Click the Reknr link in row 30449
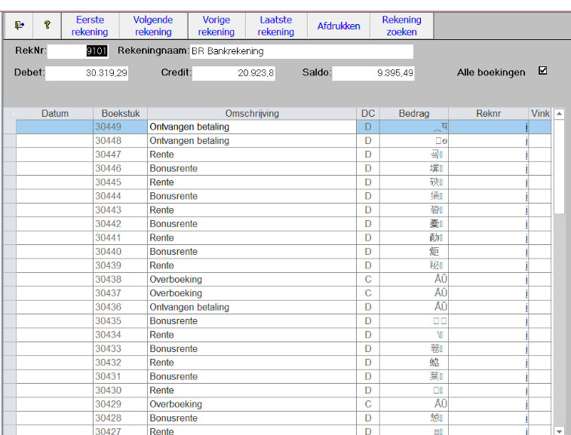The image size is (571, 435). click(x=526, y=127)
